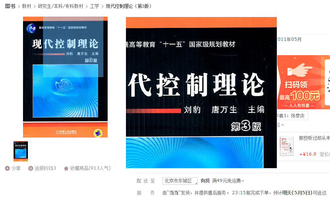This screenshot has height=198, width=330.
Task: Click the magnified cover zoom preview
Action: (x=201, y=92)
